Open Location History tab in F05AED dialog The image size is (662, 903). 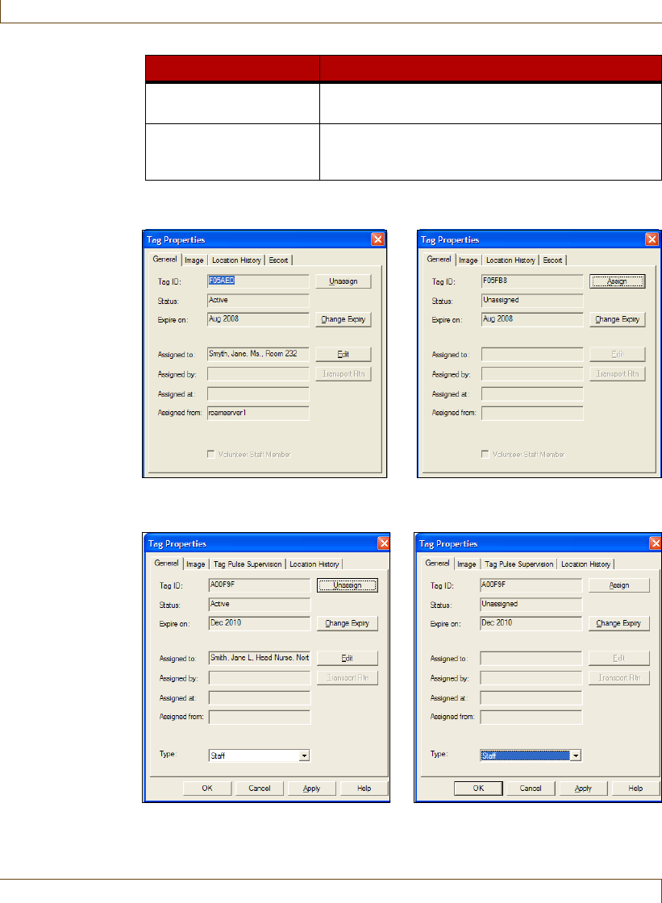click(x=236, y=260)
